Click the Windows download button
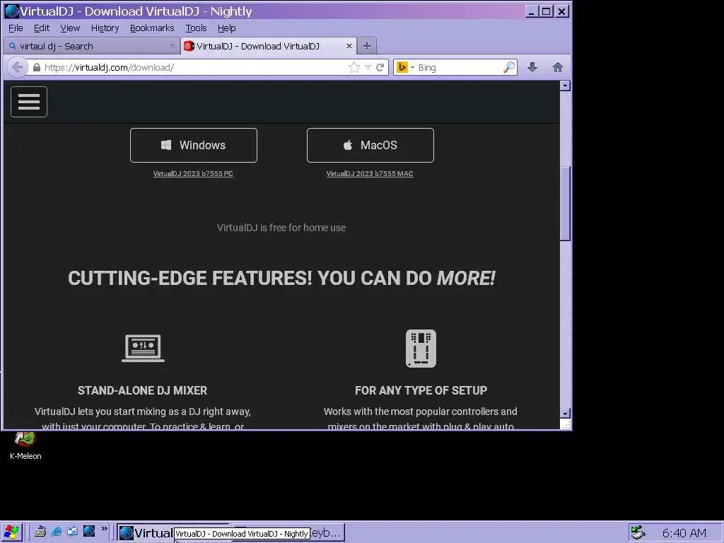This screenshot has height=543, width=724. [194, 145]
